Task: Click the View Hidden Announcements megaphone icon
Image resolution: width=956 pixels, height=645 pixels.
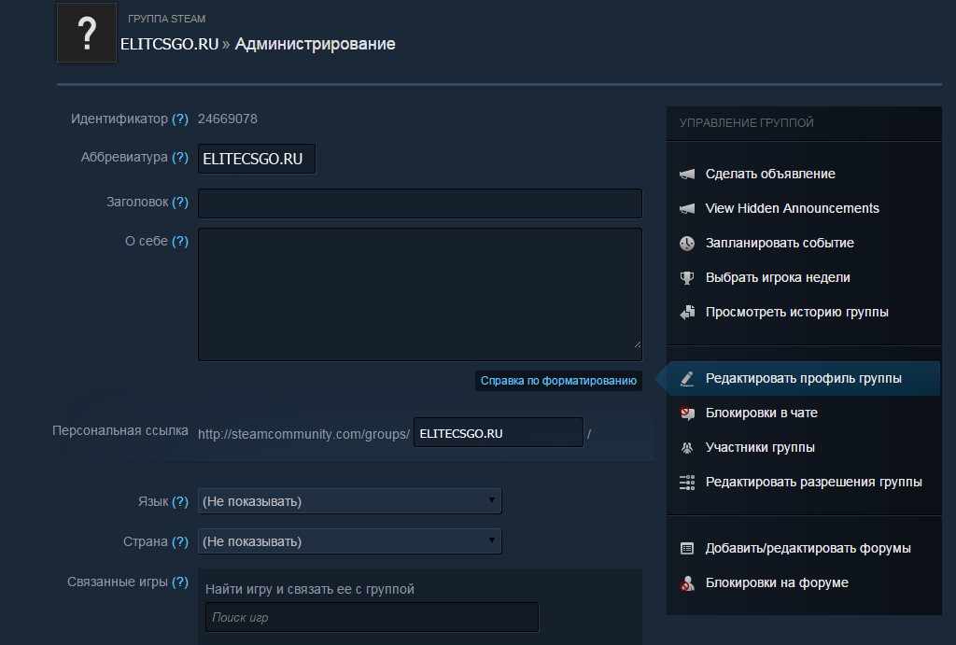Action: (x=687, y=209)
